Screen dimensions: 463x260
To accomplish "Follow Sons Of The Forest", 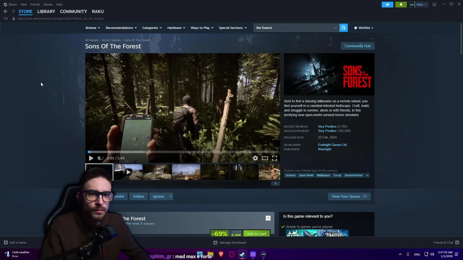I will pos(138,196).
